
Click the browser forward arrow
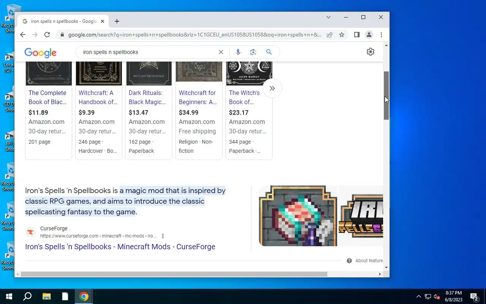[35, 35]
